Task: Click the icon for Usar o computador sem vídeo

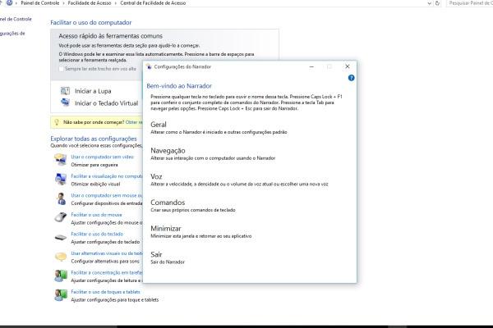Action: click(x=60, y=160)
